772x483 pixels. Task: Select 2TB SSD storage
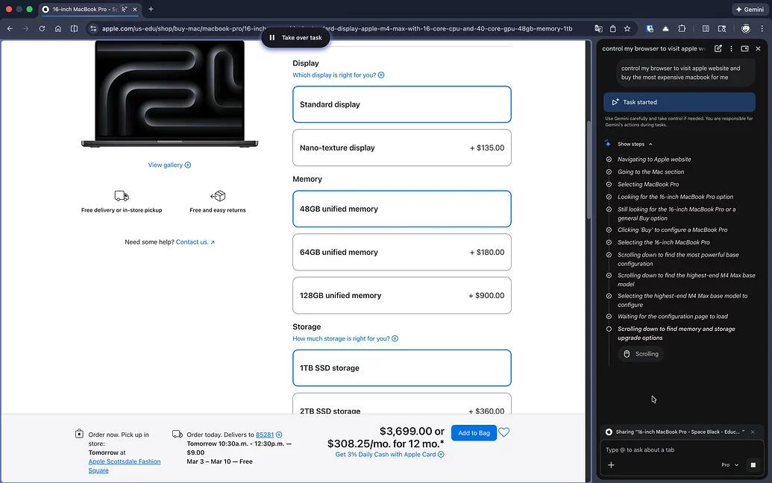click(x=401, y=408)
